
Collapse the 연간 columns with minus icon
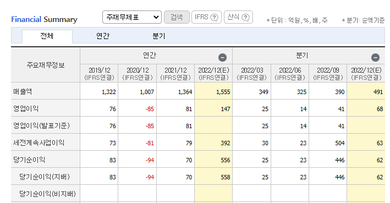(222, 57)
